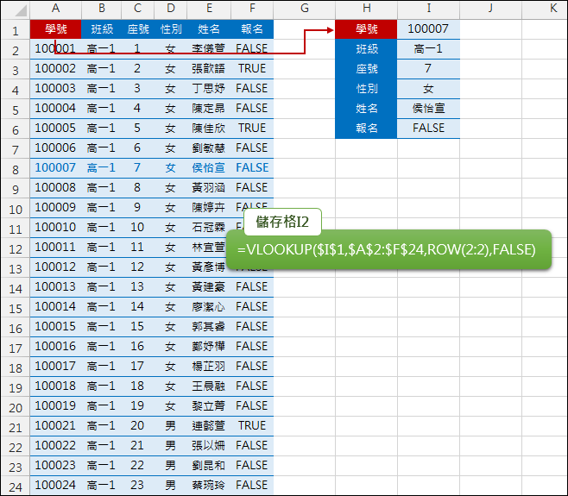Click the 報名 label in column H
This screenshot has height=496, width=568.
[366, 129]
